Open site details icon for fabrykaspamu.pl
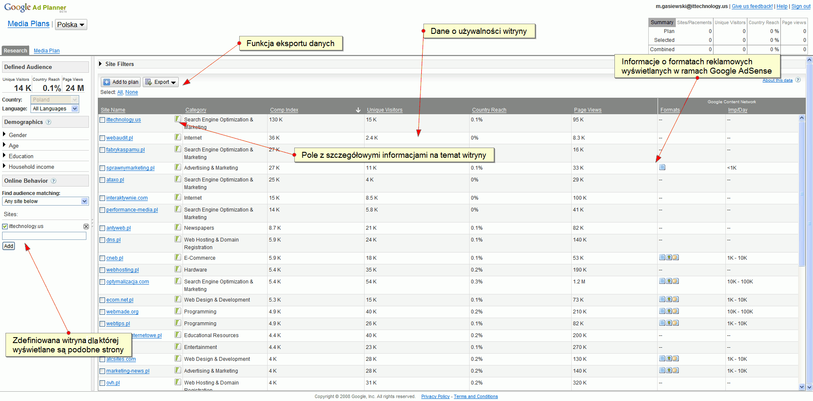 [x=178, y=149]
